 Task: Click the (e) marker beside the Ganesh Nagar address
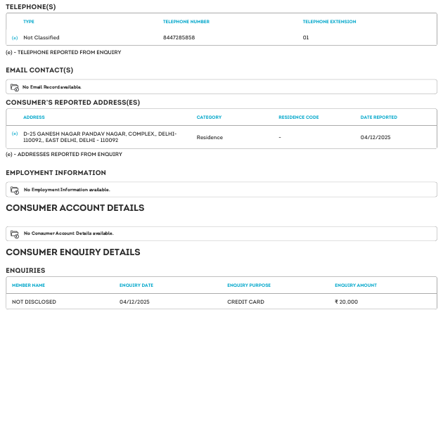(15, 134)
